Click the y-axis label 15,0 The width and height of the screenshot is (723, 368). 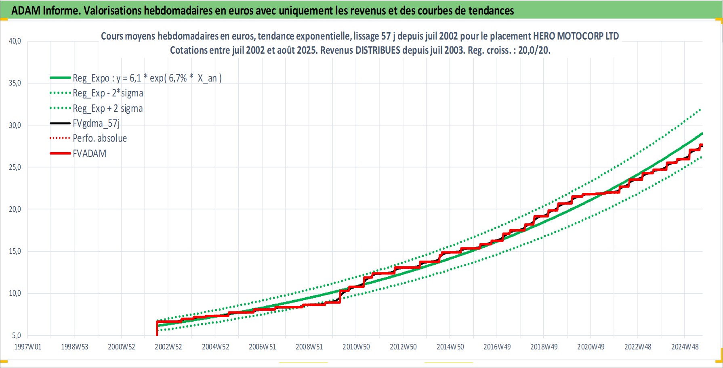(15, 251)
